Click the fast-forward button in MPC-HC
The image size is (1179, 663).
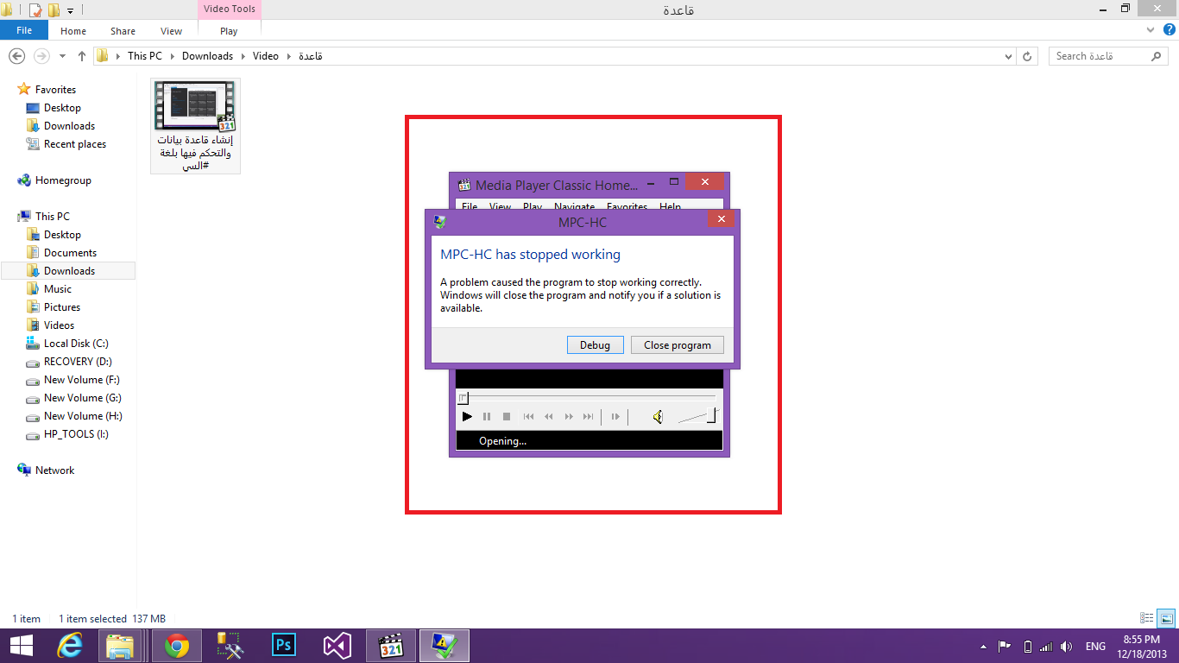pos(569,417)
